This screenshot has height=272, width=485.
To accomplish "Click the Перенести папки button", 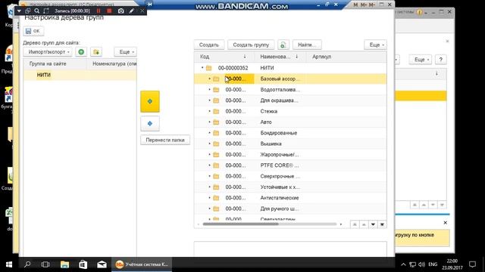I will 165,140.
